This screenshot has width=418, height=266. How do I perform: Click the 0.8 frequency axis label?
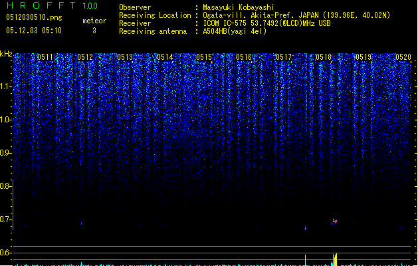pos(5,186)
